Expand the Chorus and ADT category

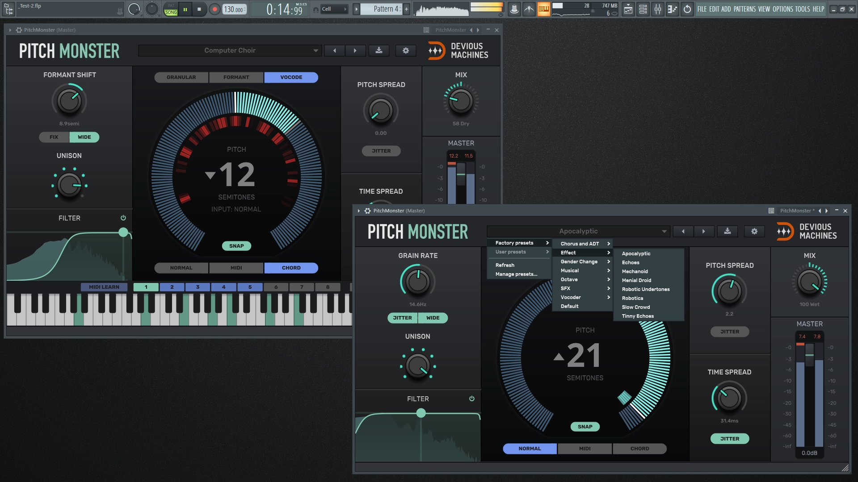(x=583, y=244)
